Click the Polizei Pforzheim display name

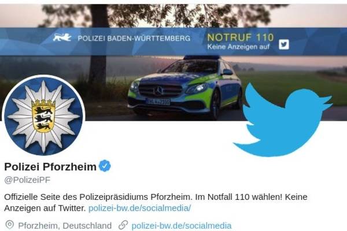click(x=50, y=166)
